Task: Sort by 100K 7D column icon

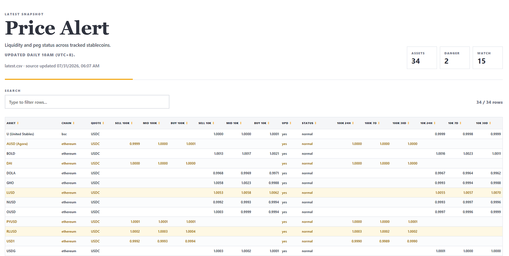Action: (x=379, y=123)
